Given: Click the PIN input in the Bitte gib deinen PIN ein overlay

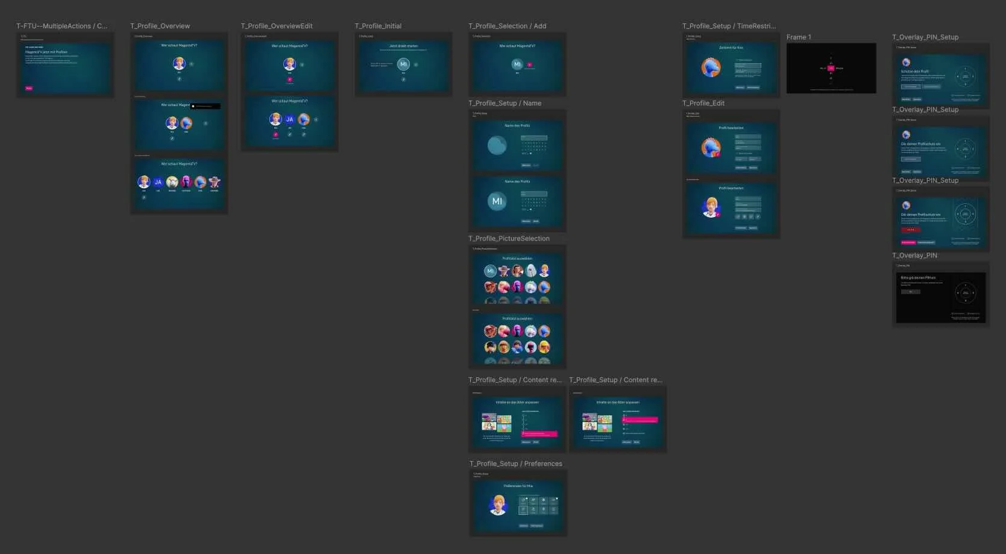Looking at the screenshot, I should [911, 292].
